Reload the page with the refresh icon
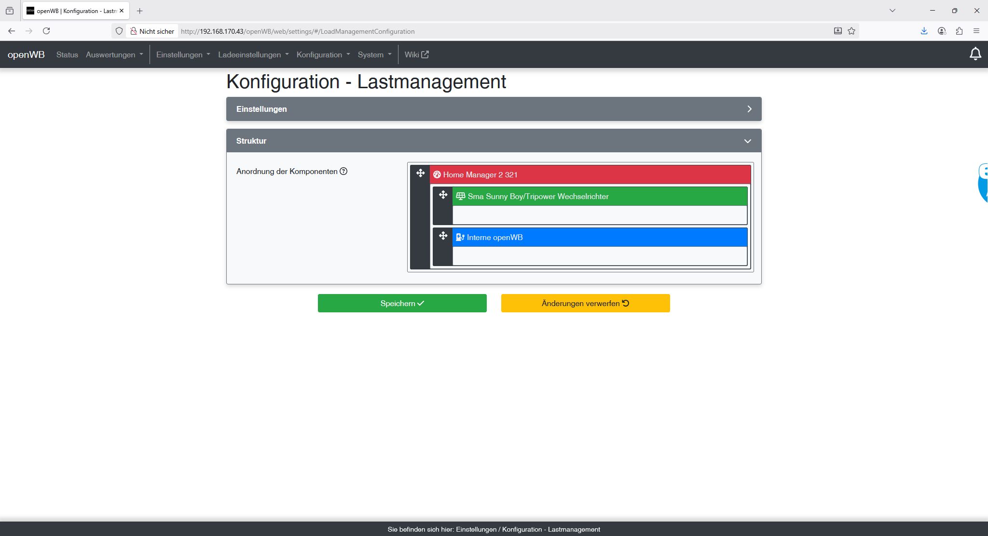Screen dimensions: 988x536 [46, 31]
